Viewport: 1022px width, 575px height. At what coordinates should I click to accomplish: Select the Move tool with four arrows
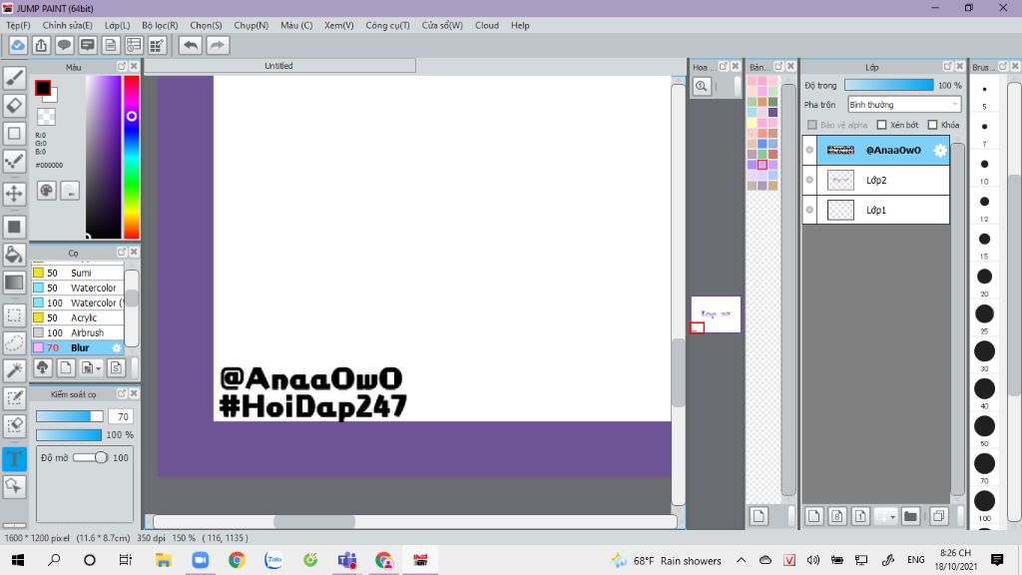tap(14, 194)
